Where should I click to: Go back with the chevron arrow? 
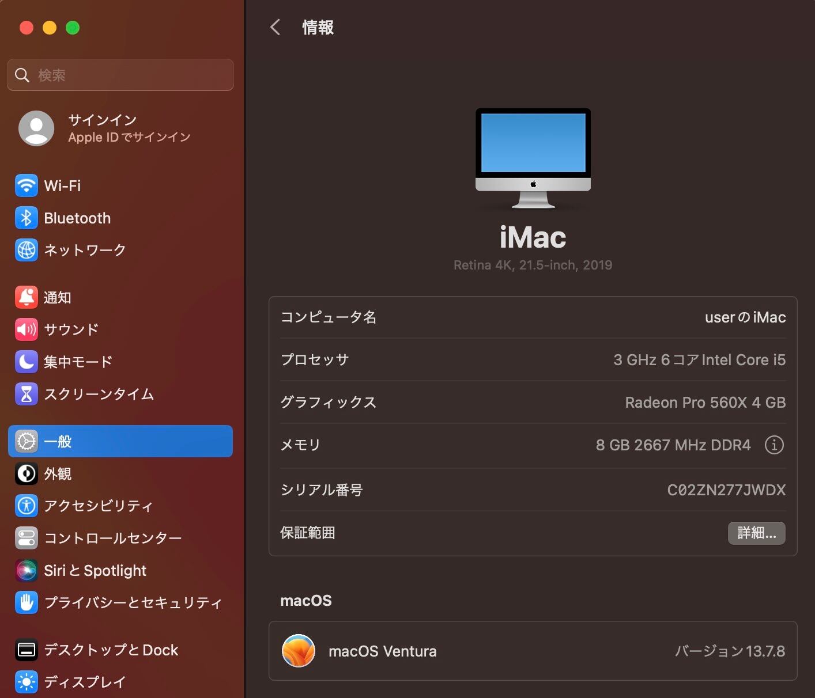(275, 27)
